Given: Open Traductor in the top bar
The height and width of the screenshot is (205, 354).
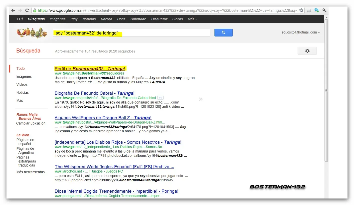Looking at the screenshot, I should (x=159, y=19).
